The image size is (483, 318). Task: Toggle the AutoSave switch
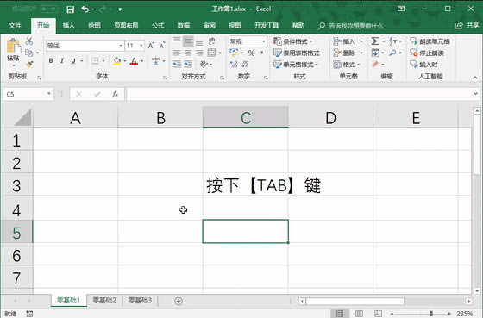coord(48,9)
